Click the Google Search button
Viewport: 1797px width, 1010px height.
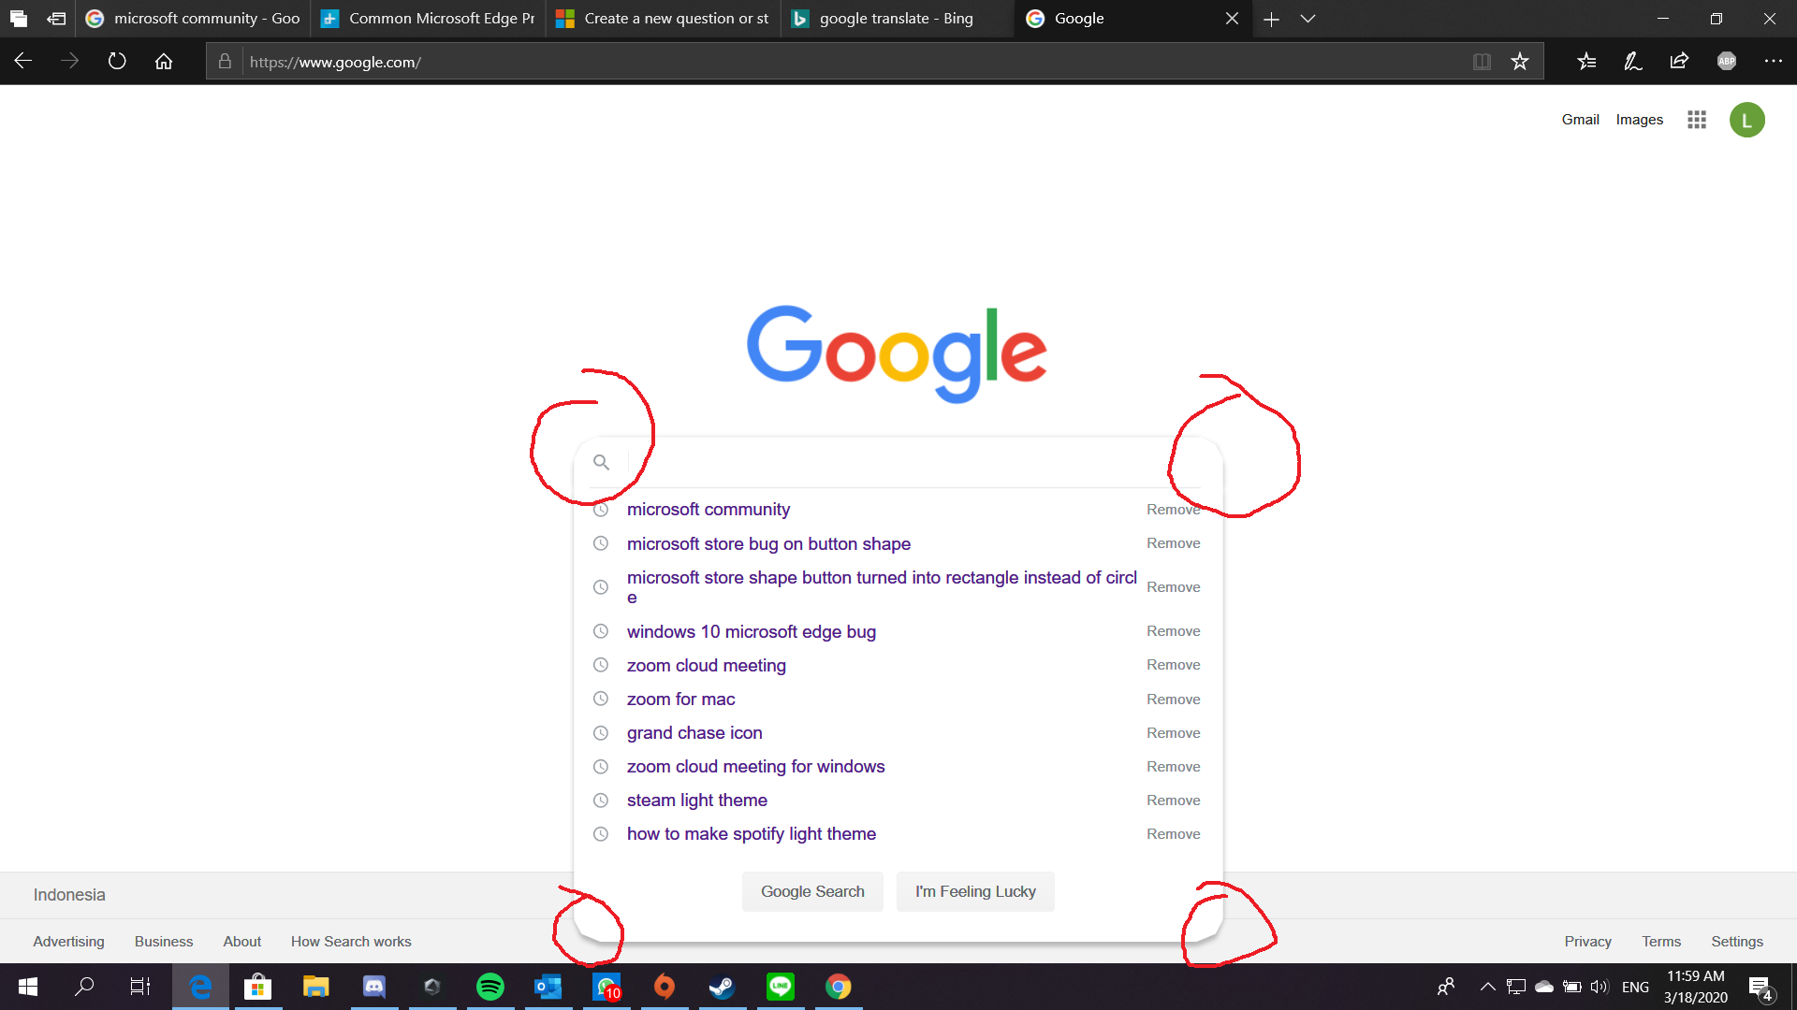(x=812, y=892)
